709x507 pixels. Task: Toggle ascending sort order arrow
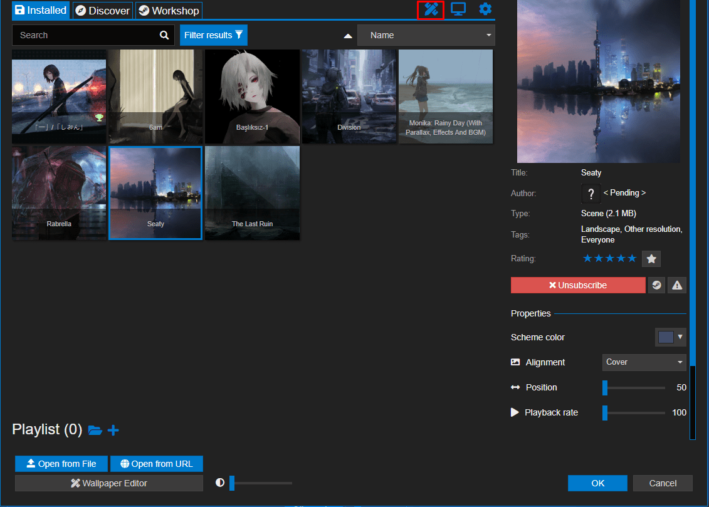click(348, 36)
